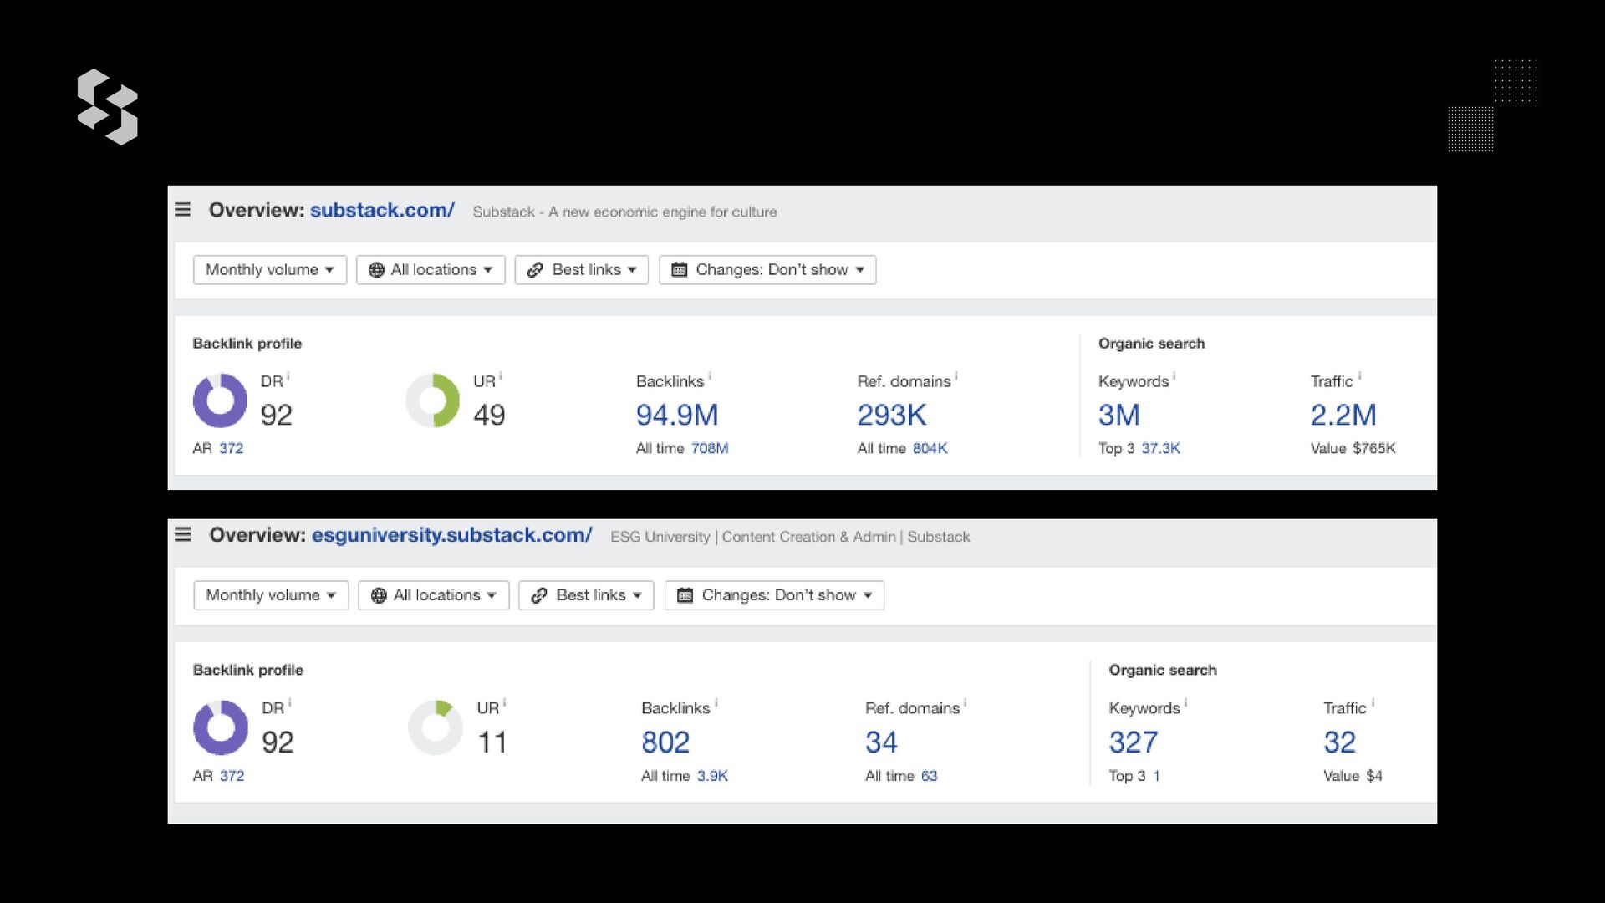The height and width of the screenshot is (903, 1605).
Task: Click Keywords value 327
Action: [x=1134, y=742]
